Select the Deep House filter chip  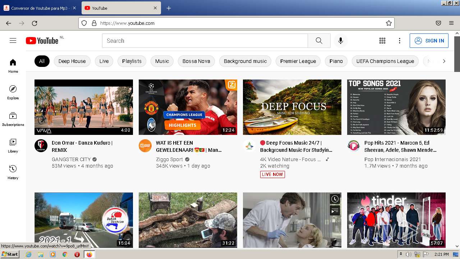tap(72, 61)
